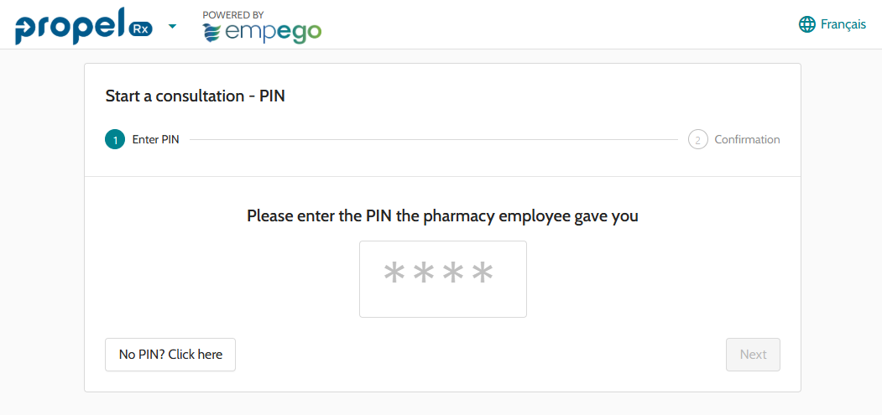Click the globe language icon
The width and height of the screenshot is (882, 415).
807,24
